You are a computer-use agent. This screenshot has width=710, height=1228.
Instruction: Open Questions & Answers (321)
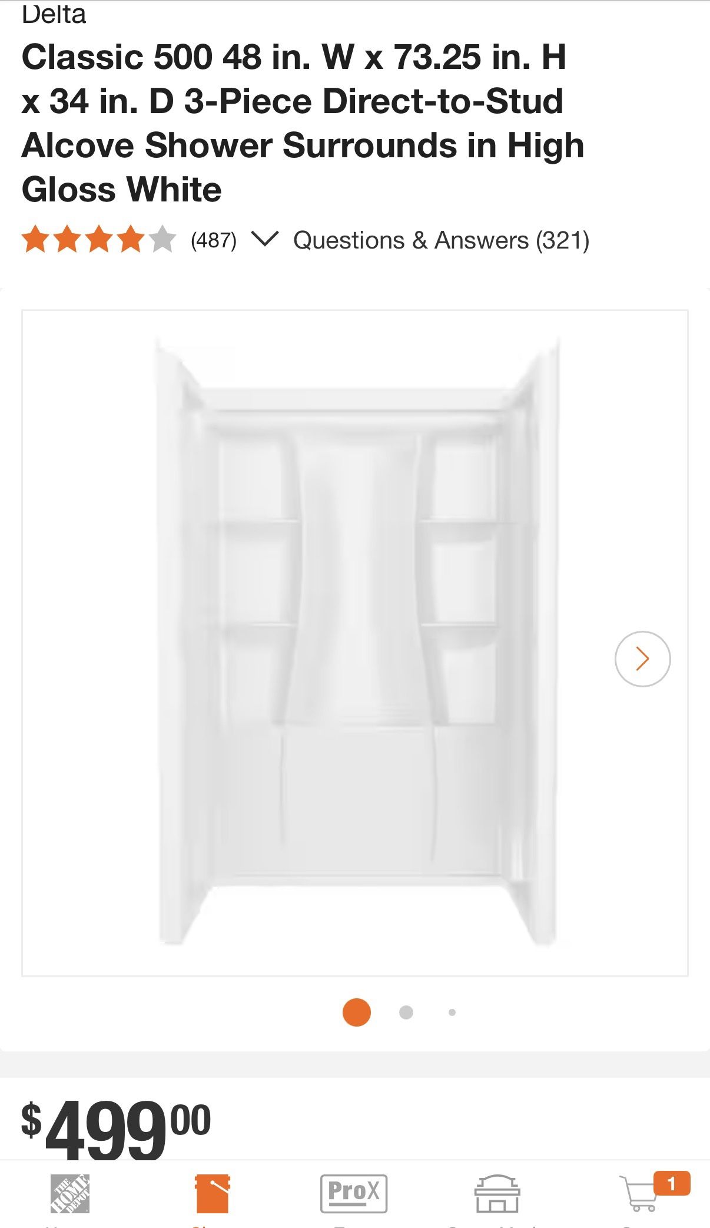click(x=442, y=240)
